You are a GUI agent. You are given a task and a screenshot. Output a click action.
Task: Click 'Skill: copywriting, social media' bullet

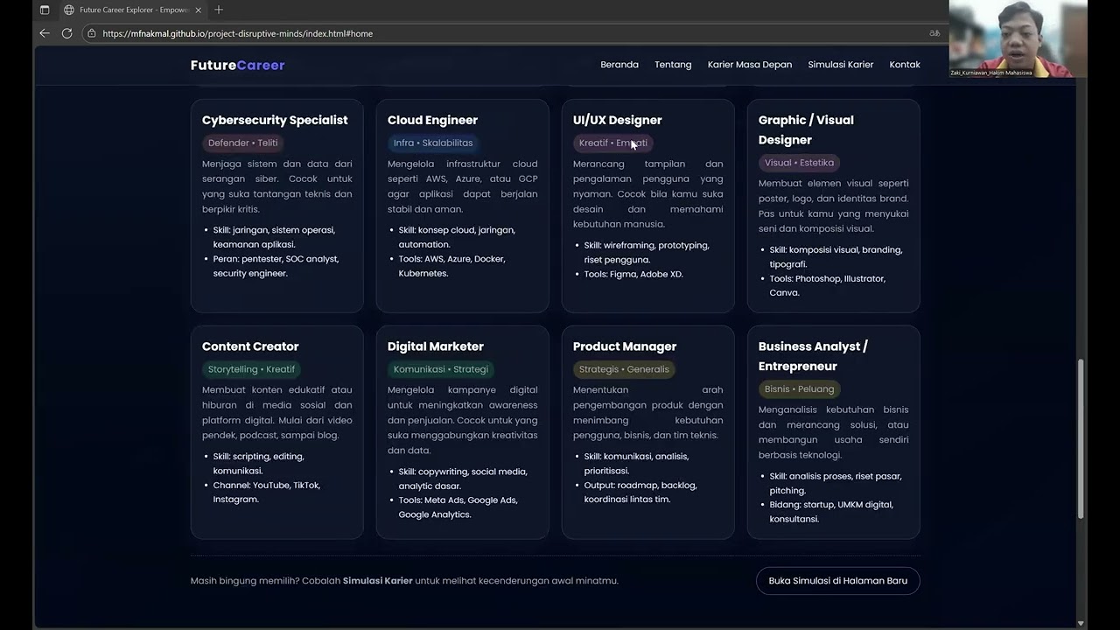click(x=463, y=479)
